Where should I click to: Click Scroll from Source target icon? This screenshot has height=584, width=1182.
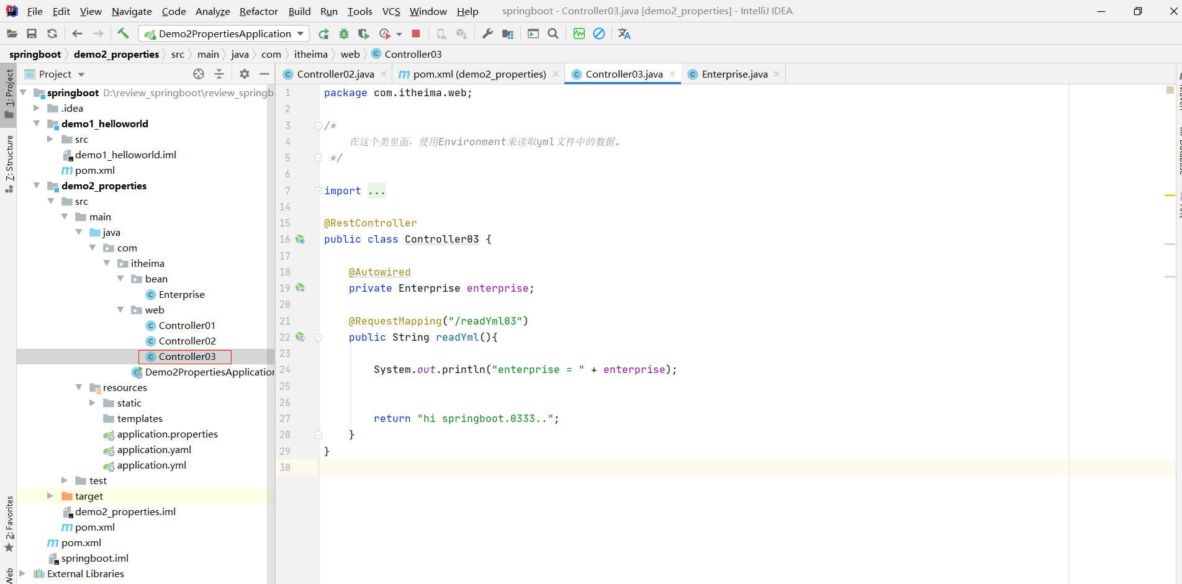coord(199,74)
